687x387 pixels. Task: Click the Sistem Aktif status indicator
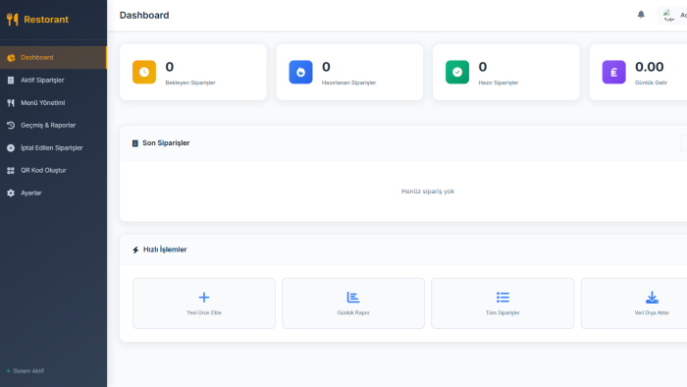[x=26, y=370]
